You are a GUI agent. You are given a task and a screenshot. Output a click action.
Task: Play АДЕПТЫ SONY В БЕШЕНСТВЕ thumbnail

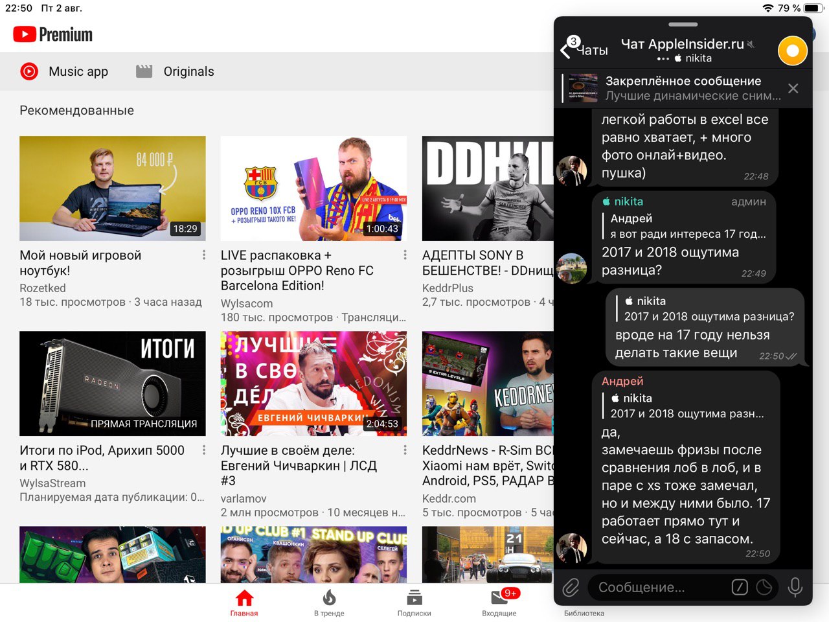(488, 189)
